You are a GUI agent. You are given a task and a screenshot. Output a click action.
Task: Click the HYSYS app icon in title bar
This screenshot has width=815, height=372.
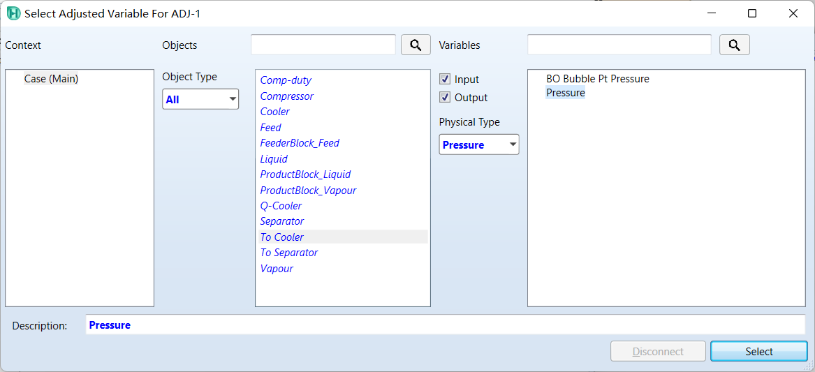(x=14, y=13)
